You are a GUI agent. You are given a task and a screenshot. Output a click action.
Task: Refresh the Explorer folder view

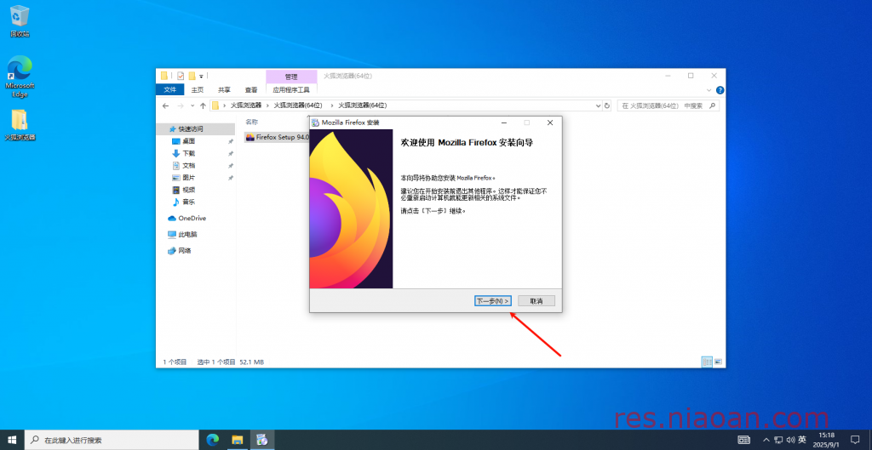click(606, 105)
